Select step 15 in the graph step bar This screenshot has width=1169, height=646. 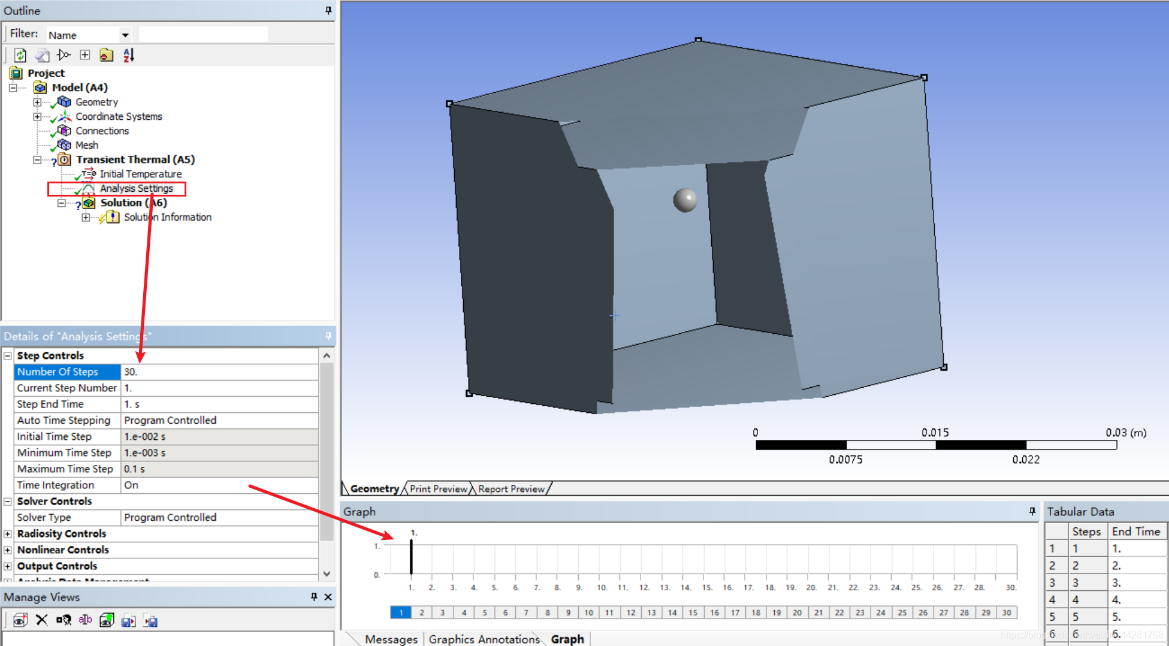[x=693, y=612]
